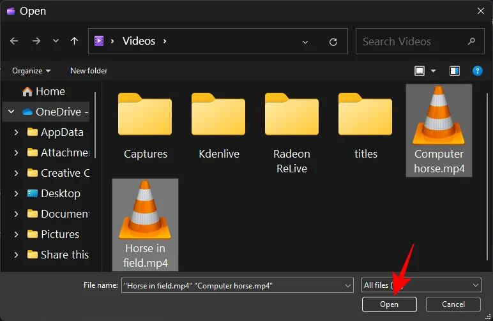The height and width of the screenshot is (321, 493).
Task: Click the Open button
Action: tap(390, 304)
